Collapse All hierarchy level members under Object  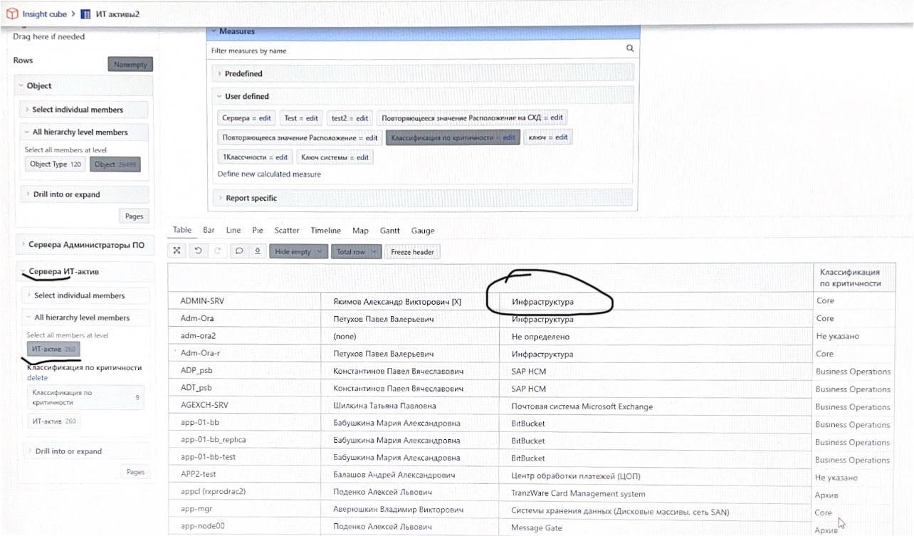click(85, 132)
